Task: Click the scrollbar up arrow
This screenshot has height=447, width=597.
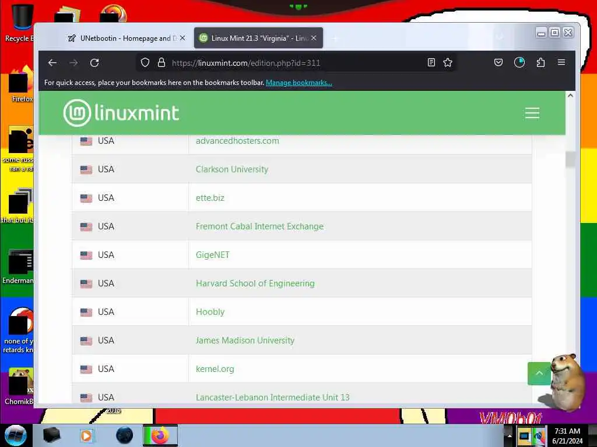Action: point(570,96)
